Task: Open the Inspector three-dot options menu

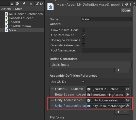Action: point(131,4)
